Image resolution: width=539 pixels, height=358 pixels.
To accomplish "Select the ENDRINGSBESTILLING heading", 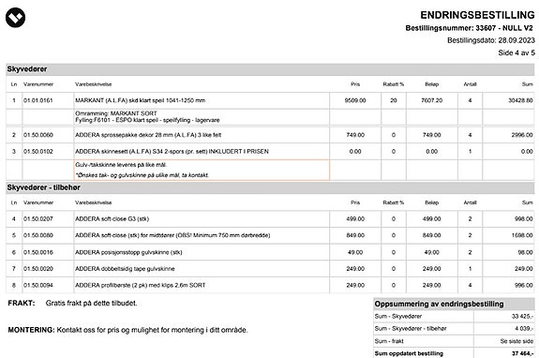I will (477, 15).
